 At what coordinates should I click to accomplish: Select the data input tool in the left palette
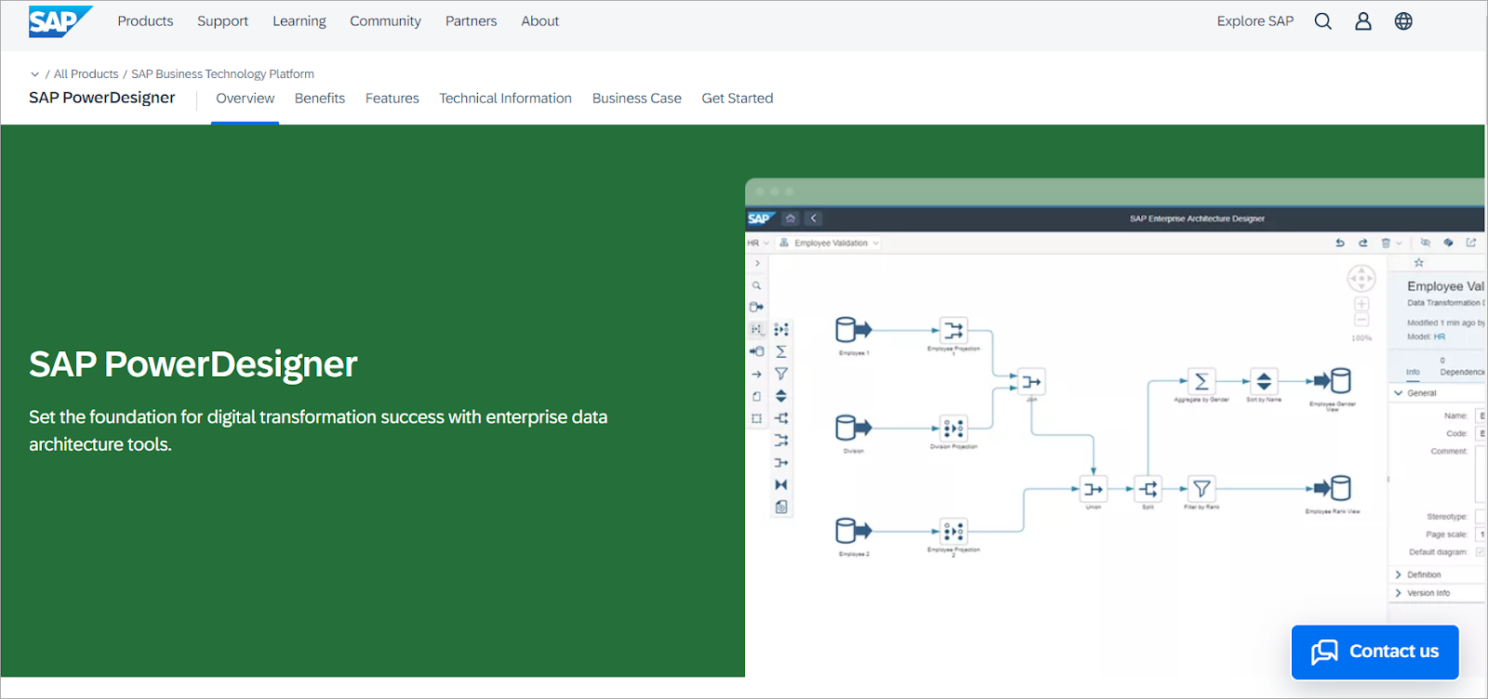[757, 307]
